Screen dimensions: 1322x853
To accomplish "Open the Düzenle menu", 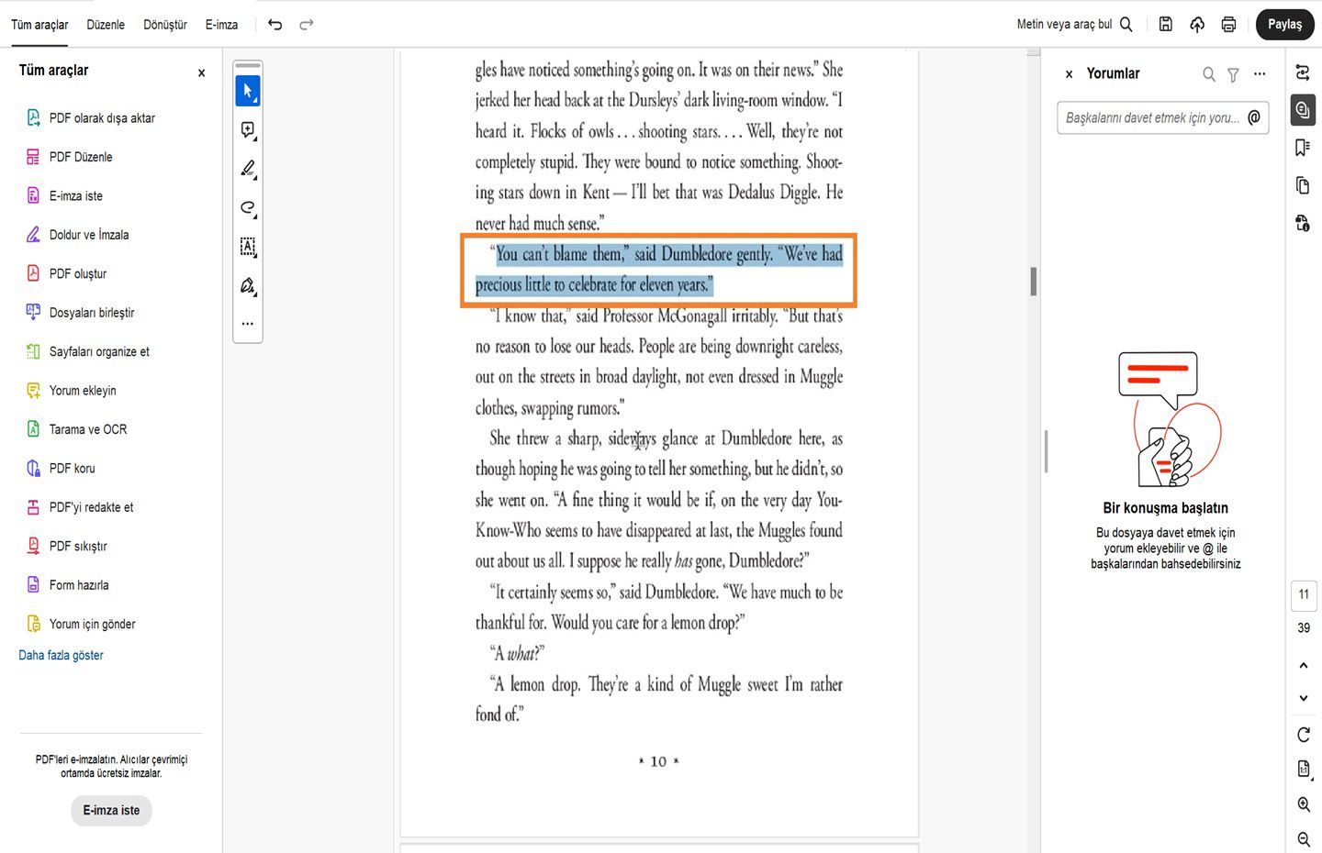I will (x=106, y=25).
